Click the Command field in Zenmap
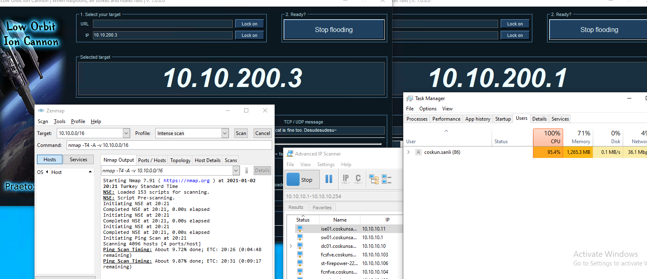The image size is (647, 279). click(x=169, y=145)
